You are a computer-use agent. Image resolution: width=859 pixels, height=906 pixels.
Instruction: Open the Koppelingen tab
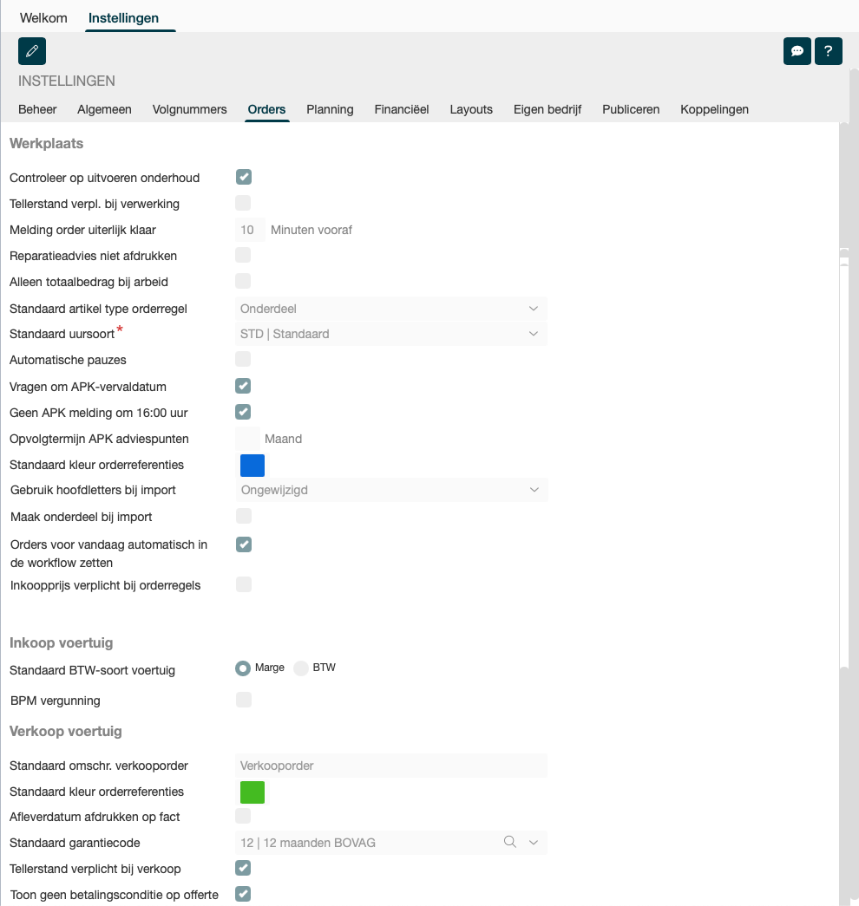coord(714,109)
